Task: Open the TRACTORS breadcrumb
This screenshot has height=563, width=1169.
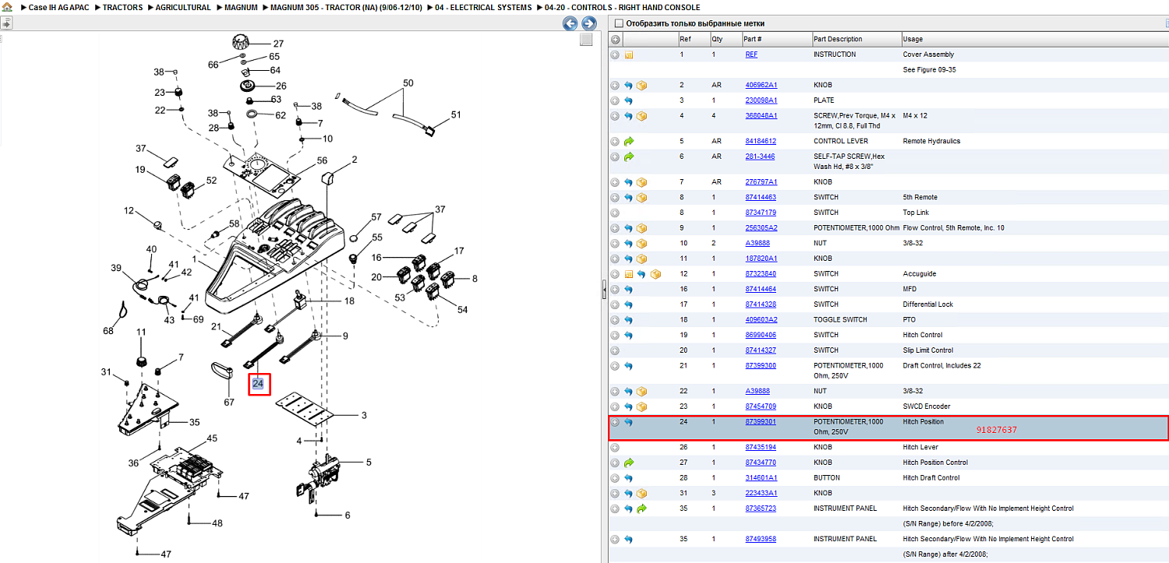Action: (123, 7)
